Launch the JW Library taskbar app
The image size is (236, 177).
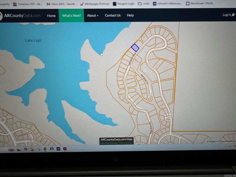point(58,149)
